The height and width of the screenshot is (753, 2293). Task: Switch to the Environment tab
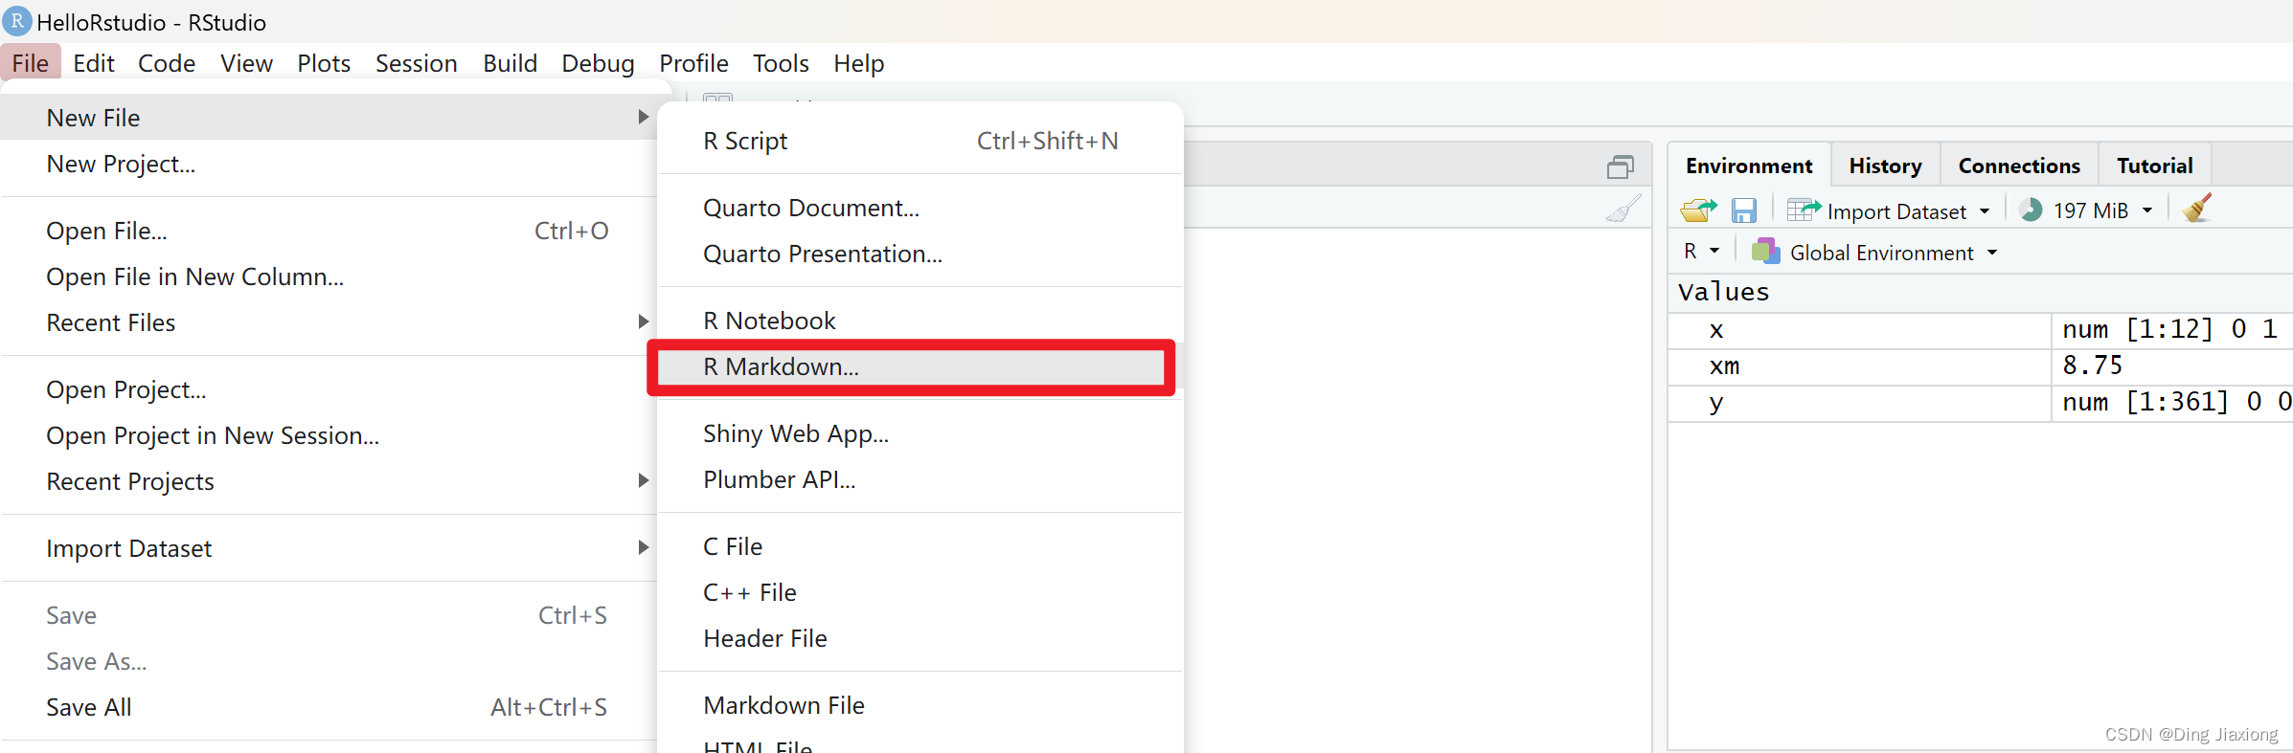tap(1749, 166)
